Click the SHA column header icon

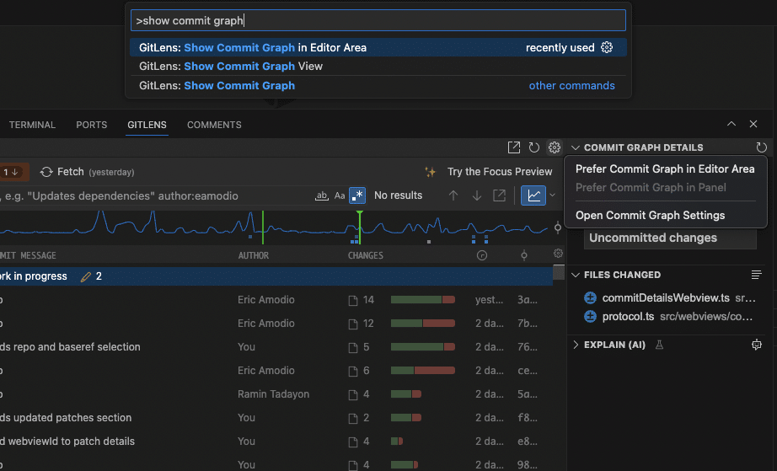pos(524,255)
